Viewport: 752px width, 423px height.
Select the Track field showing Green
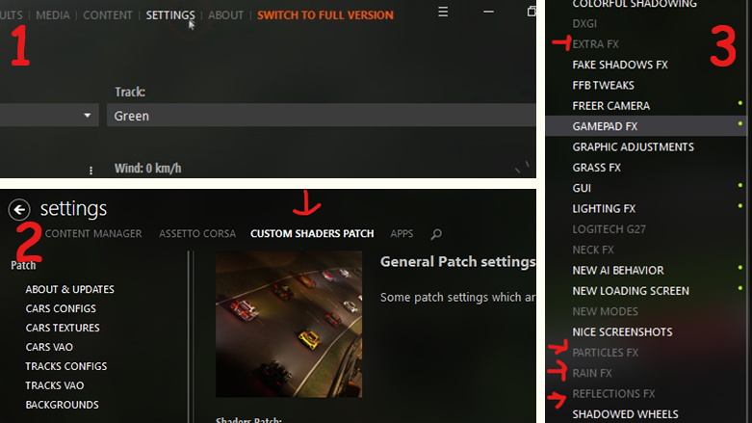(x=321, y=116)
